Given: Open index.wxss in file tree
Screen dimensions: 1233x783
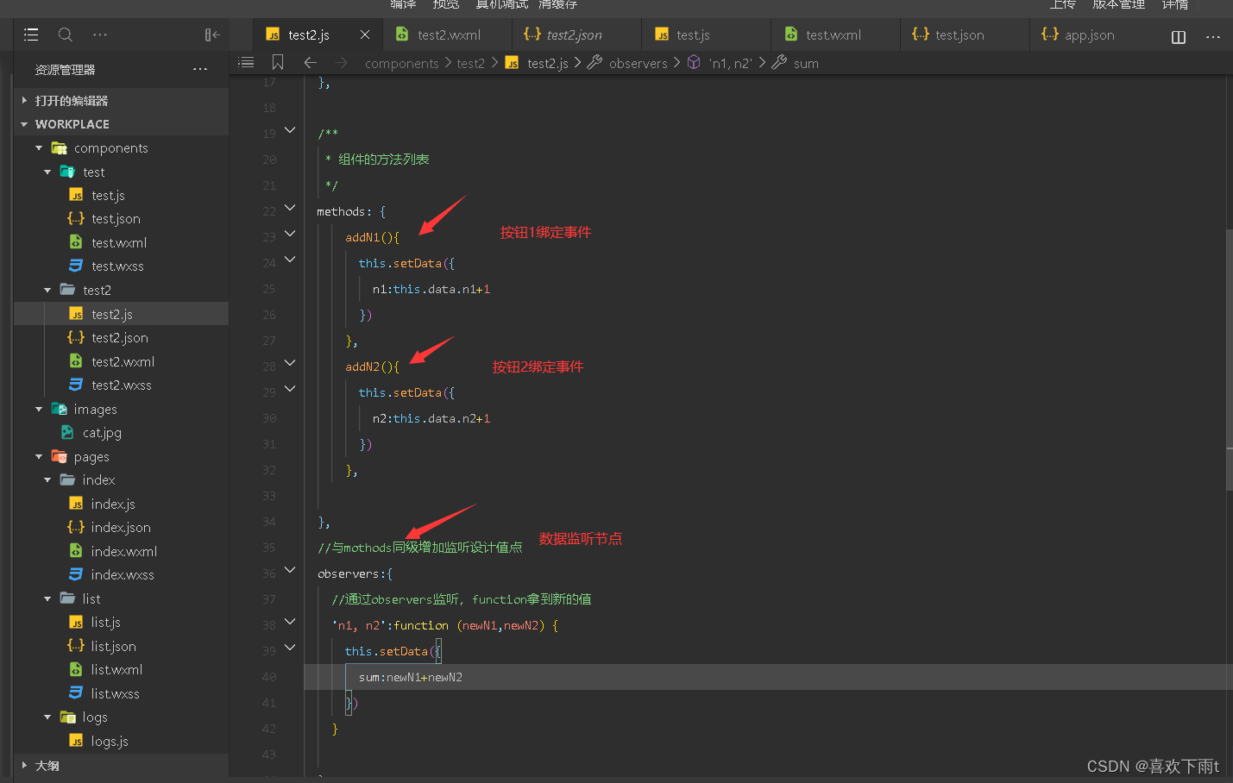Looking at the screenshot, I should pyautogui.click(x=121, y=575).
